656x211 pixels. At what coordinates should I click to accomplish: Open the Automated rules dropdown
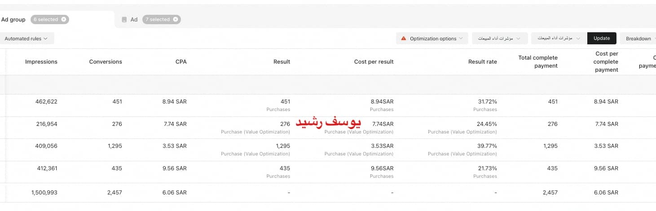[x=26, y=39]
